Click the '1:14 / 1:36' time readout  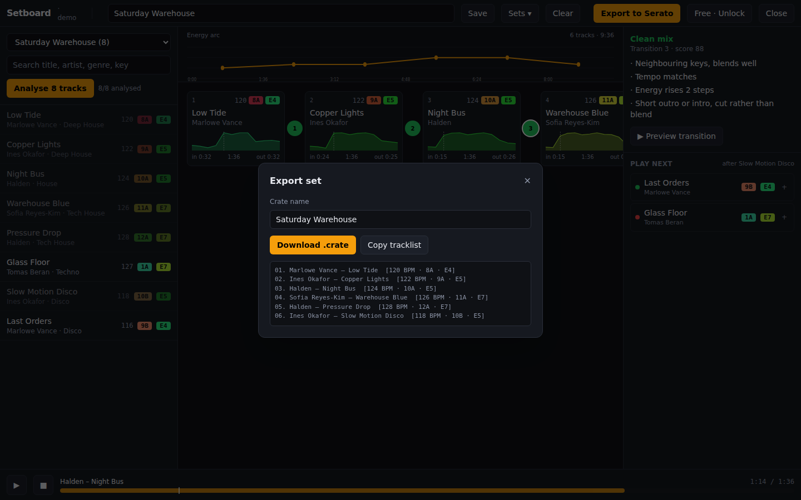(772, 482)
